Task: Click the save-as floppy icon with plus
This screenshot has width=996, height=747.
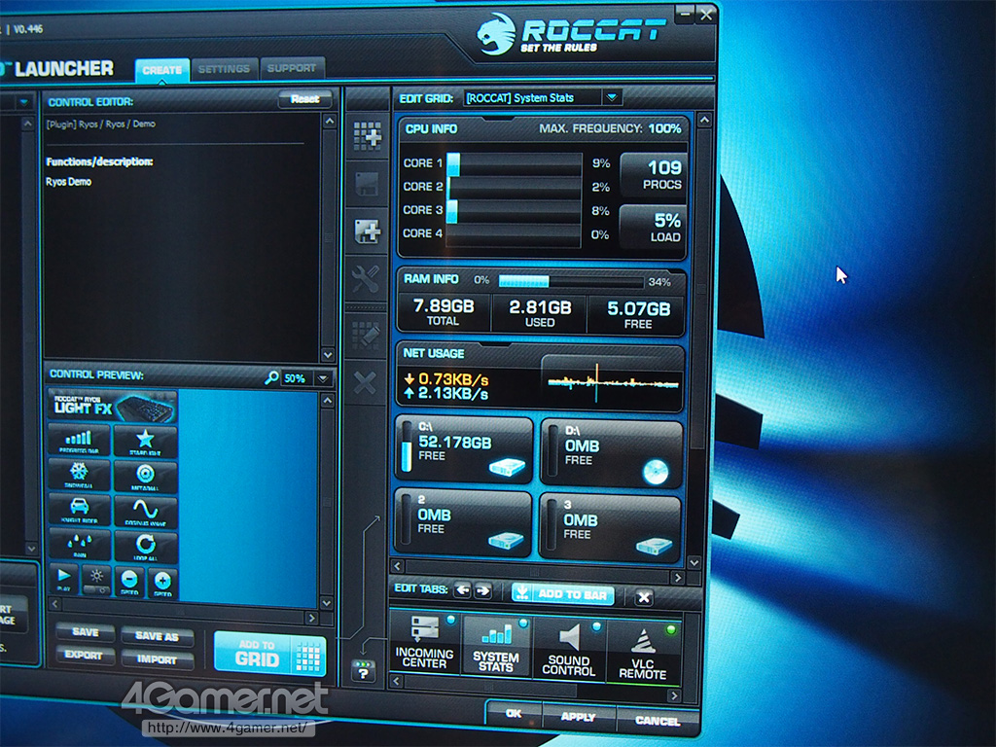Action: point(367,231)
